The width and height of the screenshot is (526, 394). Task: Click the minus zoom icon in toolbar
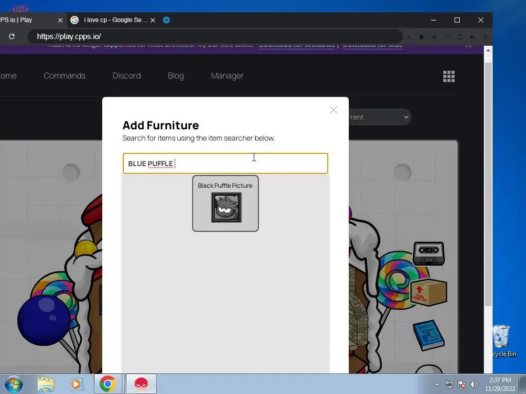click(x=447, y=36)
